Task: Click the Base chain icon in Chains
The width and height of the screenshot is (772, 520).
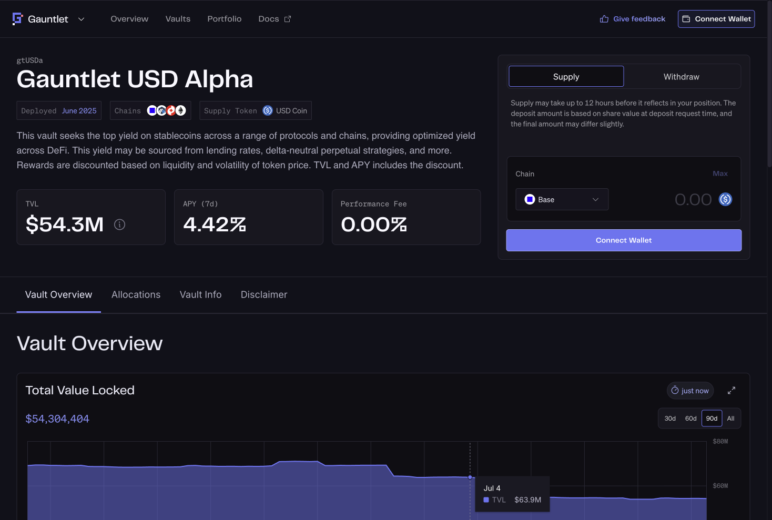Action: [152, 110]
